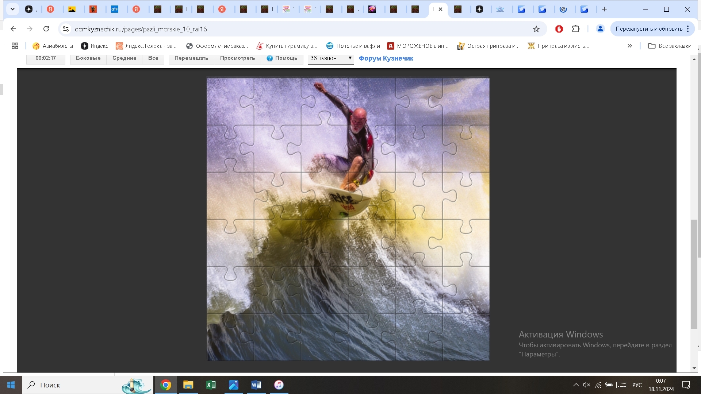Viewport: 701px width, 394px height.
Task: Open the 36 пазлов piece-count dropdown
Action: point(331,58)
